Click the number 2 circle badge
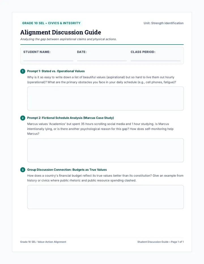 coord(23,118)
